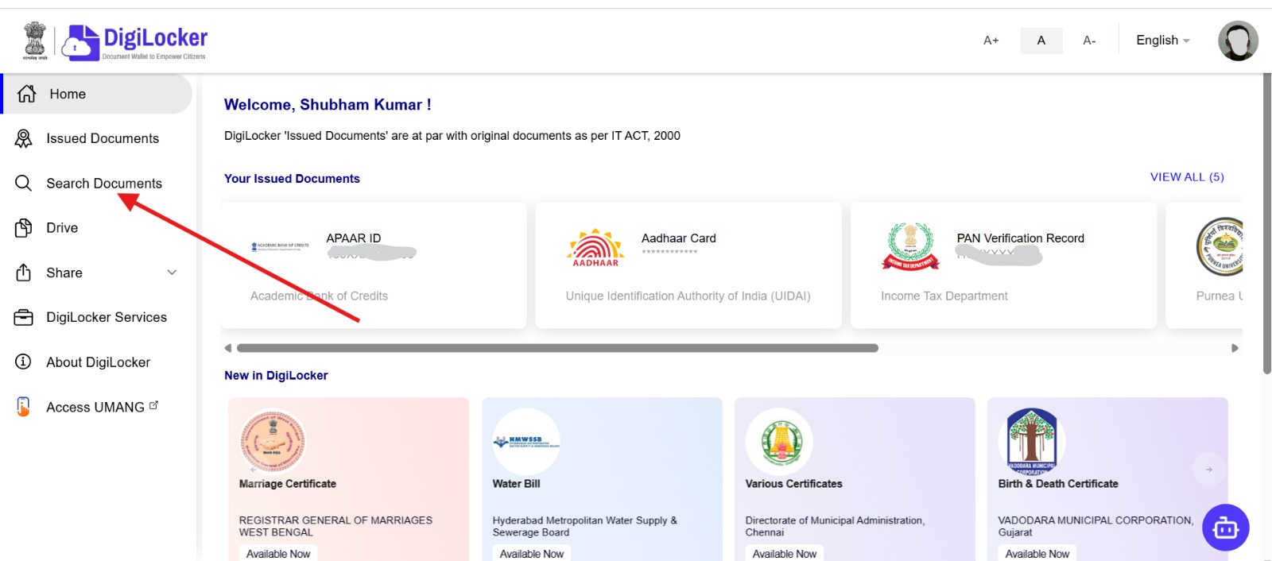
Task: Open the Various Certificates card
Action: pos(855,479)
